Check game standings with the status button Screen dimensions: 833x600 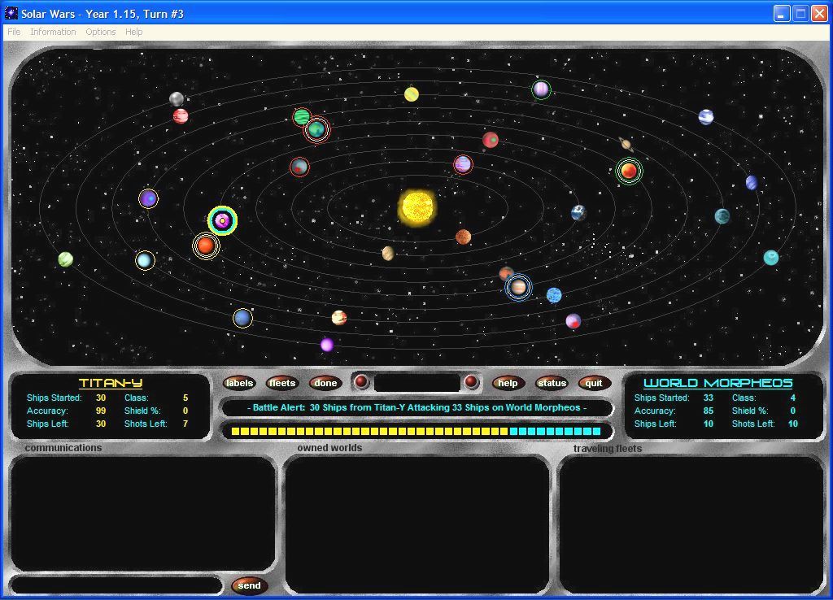click(552, 382)
